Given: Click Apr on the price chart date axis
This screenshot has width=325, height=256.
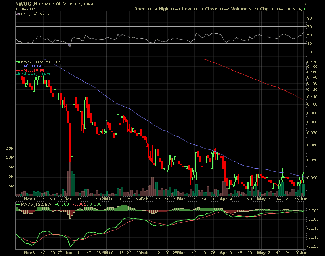Looking at the screenshot, I should pyautogui.click(x=223, y=199).
